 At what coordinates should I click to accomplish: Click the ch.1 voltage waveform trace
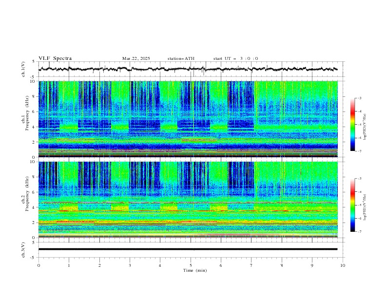188,69
